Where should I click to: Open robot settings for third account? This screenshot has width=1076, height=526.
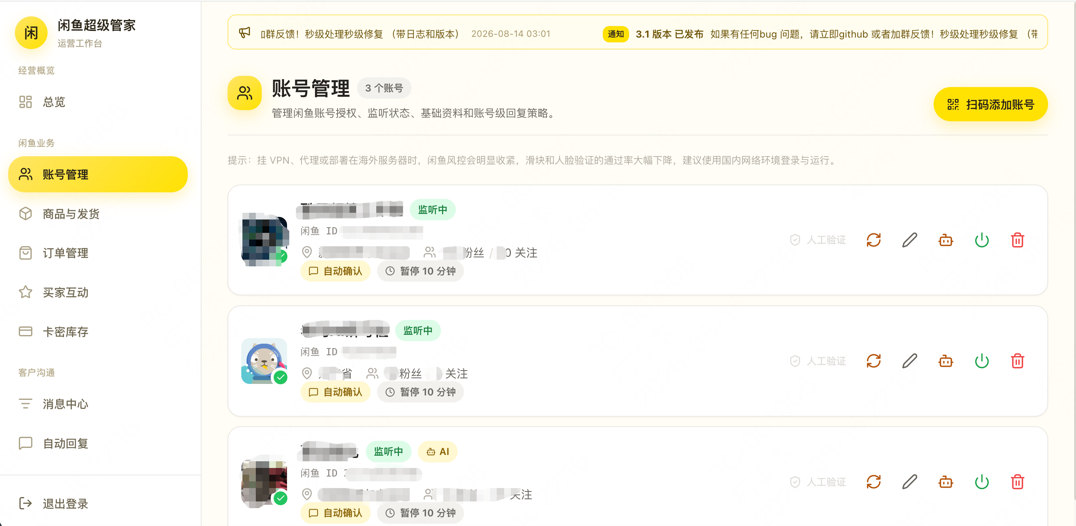[x=945, y=482]
